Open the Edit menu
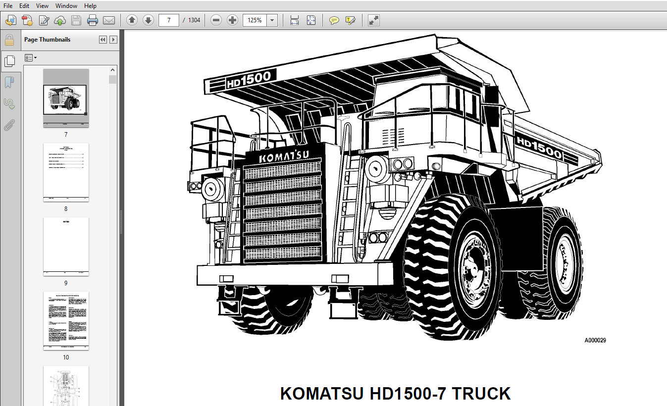The image size is (667, 406). pos(24,5)
